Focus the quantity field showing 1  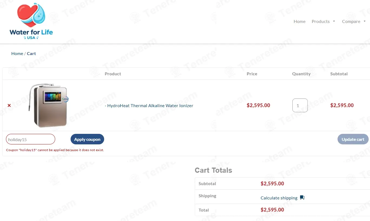[x=300, y=106]
